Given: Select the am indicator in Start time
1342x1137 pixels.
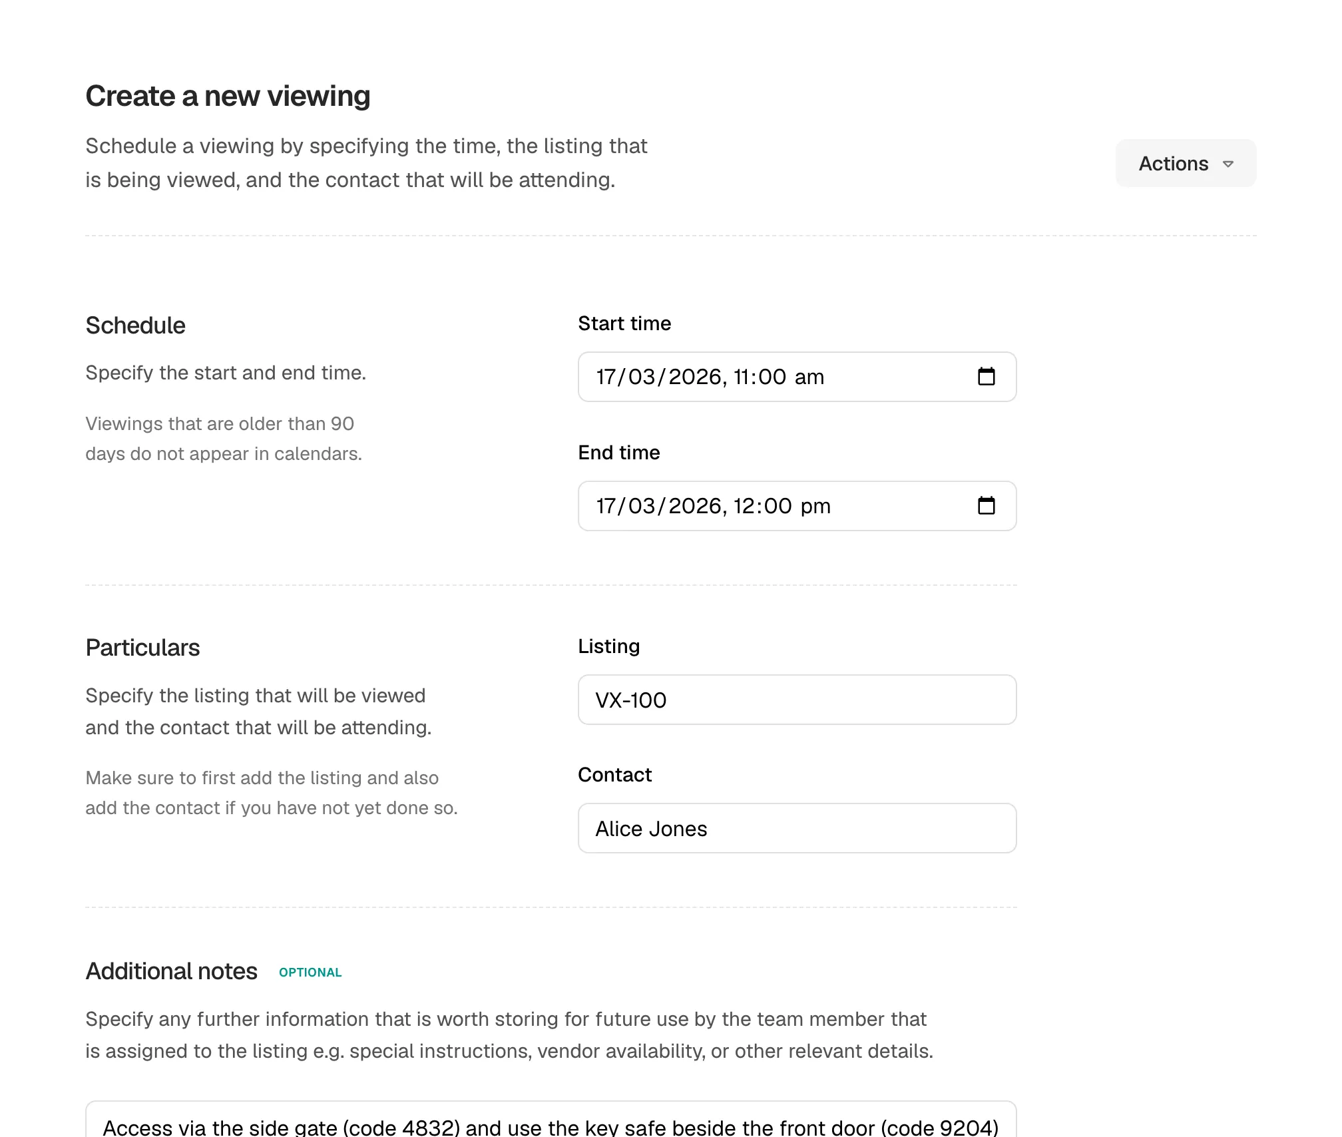Looking at the screenshot, I should (806, 377).
